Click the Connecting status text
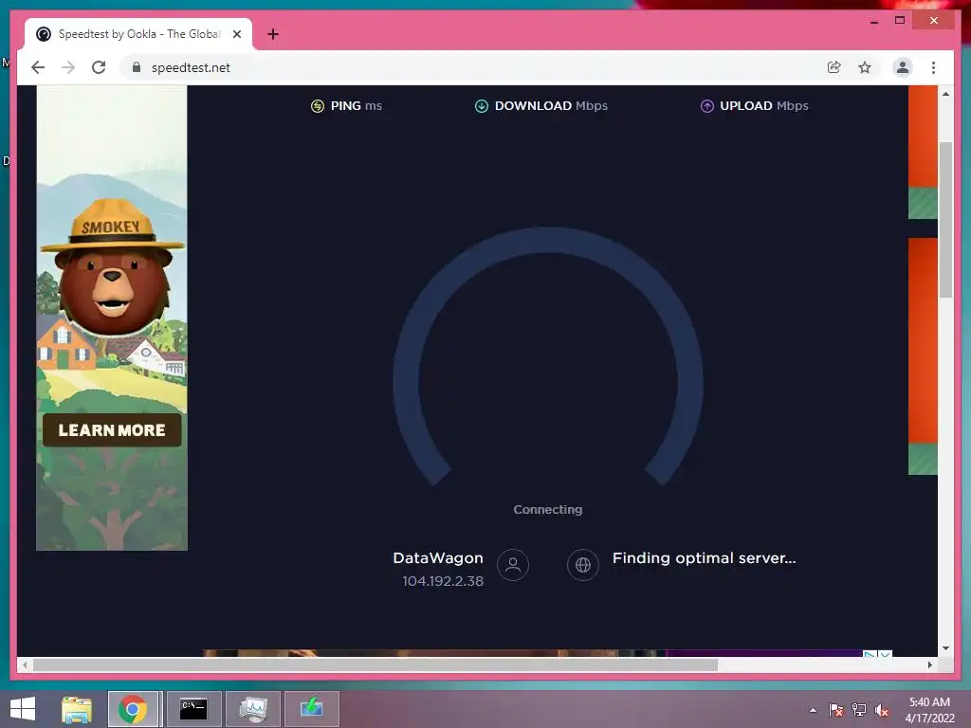Screen dimensions: 971x728 click(547, 509)
